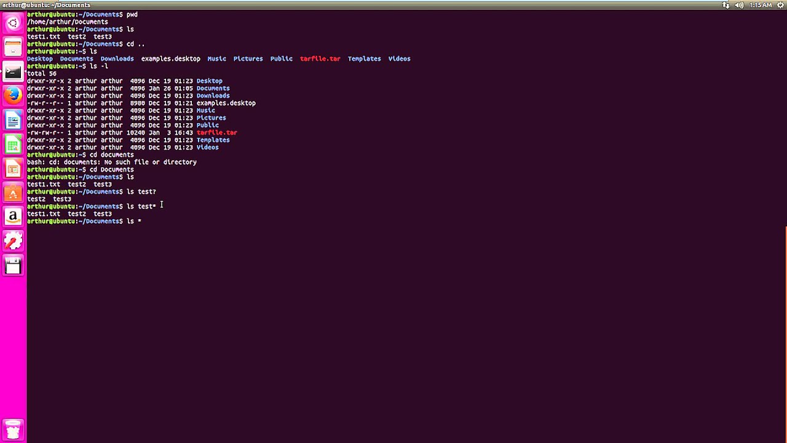Click the 'cd ..' command line

(x=86, y=44)
